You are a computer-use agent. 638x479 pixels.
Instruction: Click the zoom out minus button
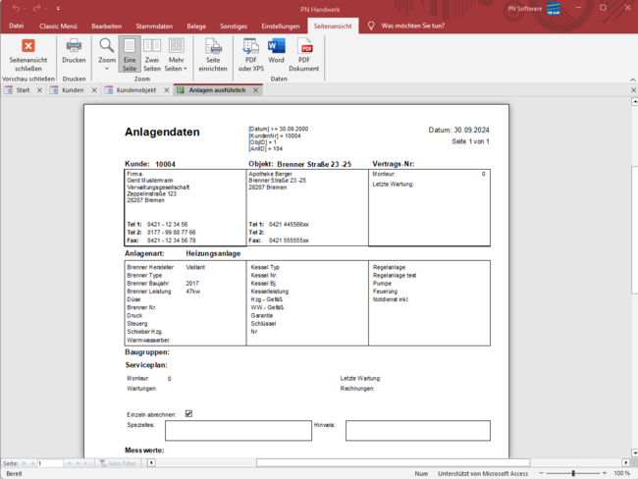pyautogui.click(x=541, y=473)
